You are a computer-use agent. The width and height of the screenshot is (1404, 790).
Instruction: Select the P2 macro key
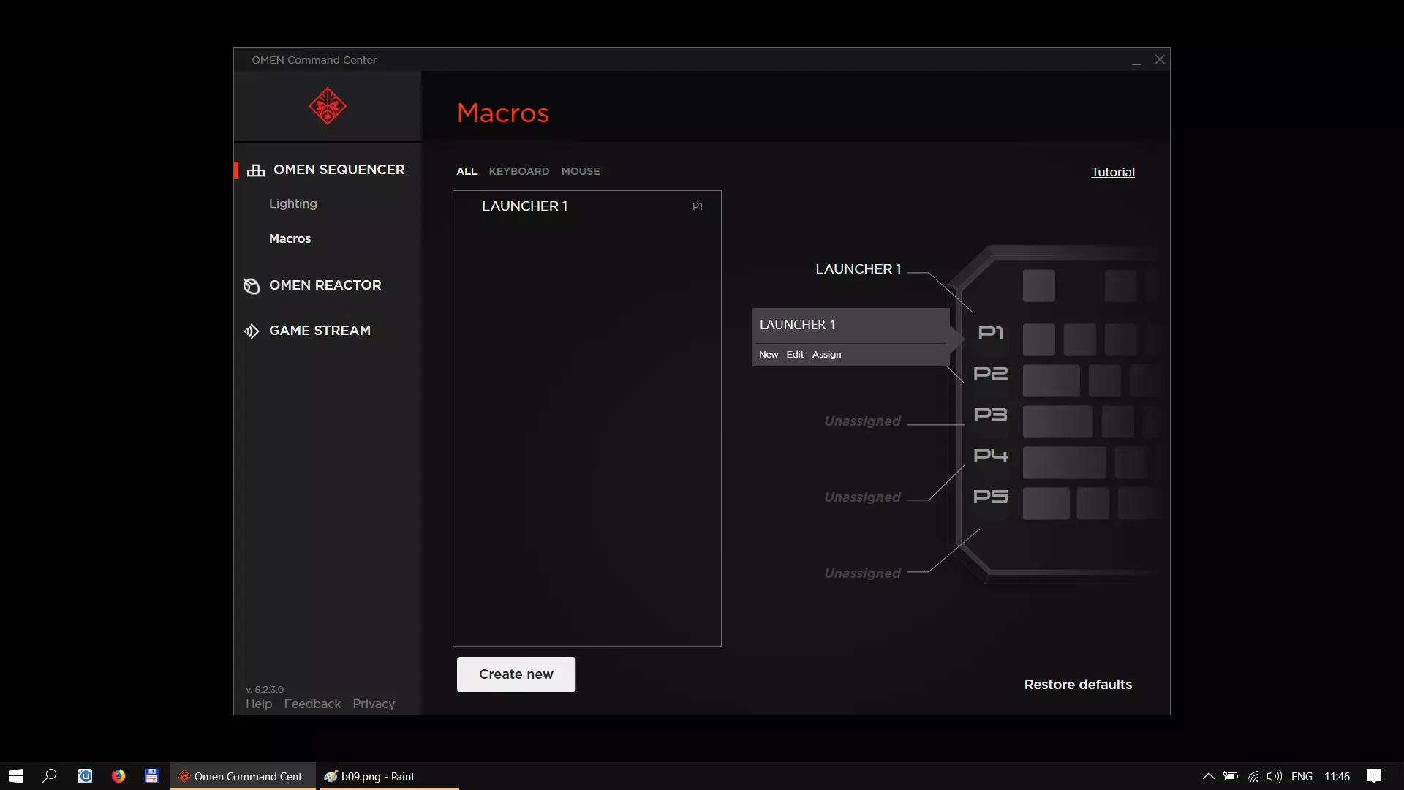[990, 374]
